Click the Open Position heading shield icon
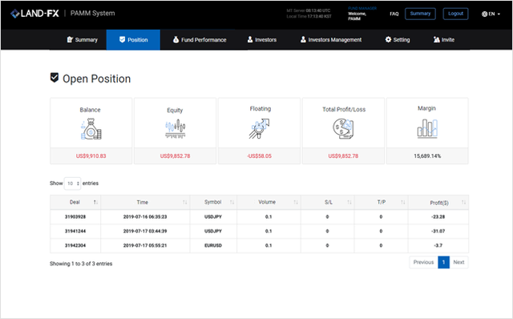The height and width of the screenshot is (319, 513). coord(55,78)
